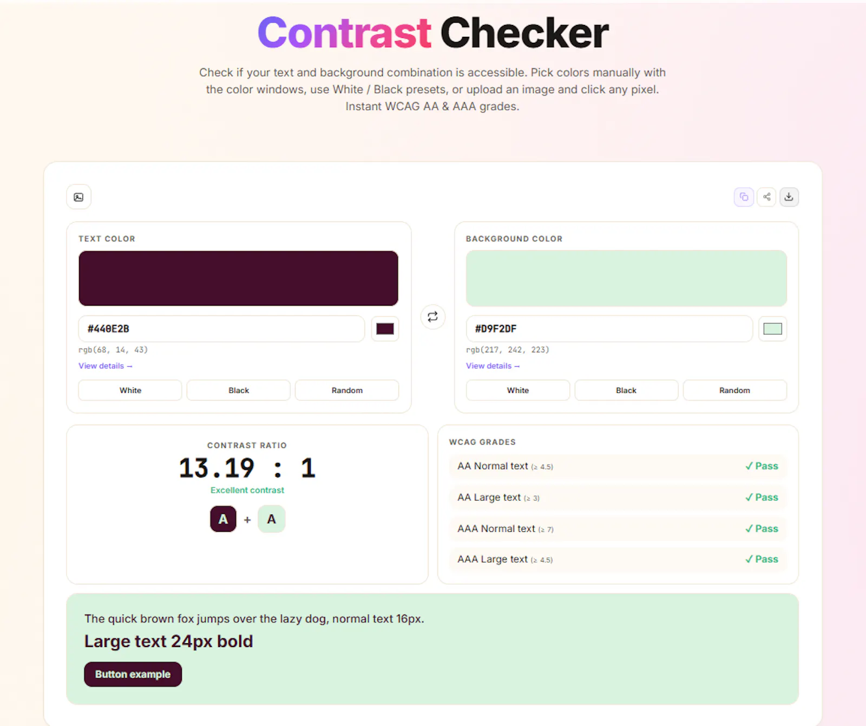
Task: Click the copy icon button
Action: pyautogui.click(x=744, y=197)
